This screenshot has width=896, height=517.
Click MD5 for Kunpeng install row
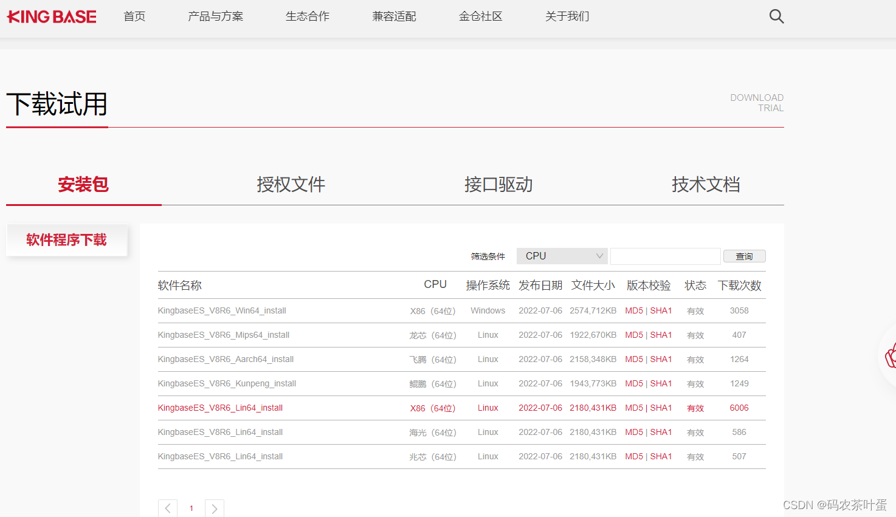634,383
